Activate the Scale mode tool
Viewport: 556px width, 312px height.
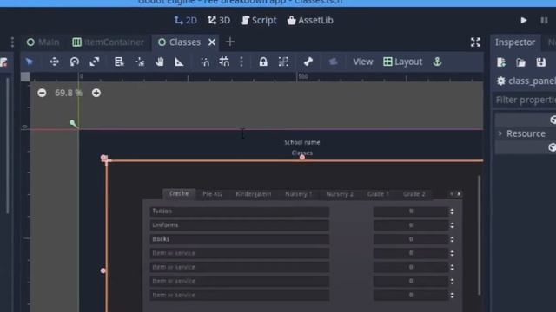point(95,62)
